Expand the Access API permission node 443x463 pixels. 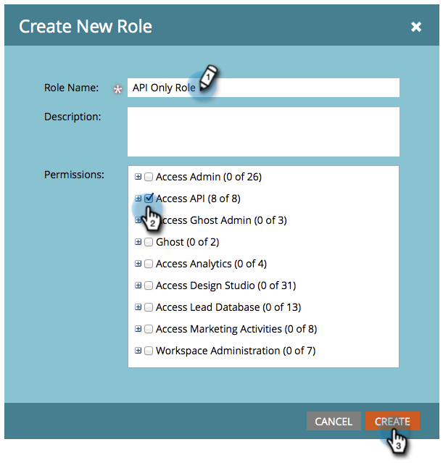tap(138, 198)
